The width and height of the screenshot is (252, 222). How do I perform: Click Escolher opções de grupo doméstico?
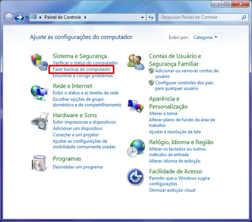pyautogui.click(x=87, y=102)
